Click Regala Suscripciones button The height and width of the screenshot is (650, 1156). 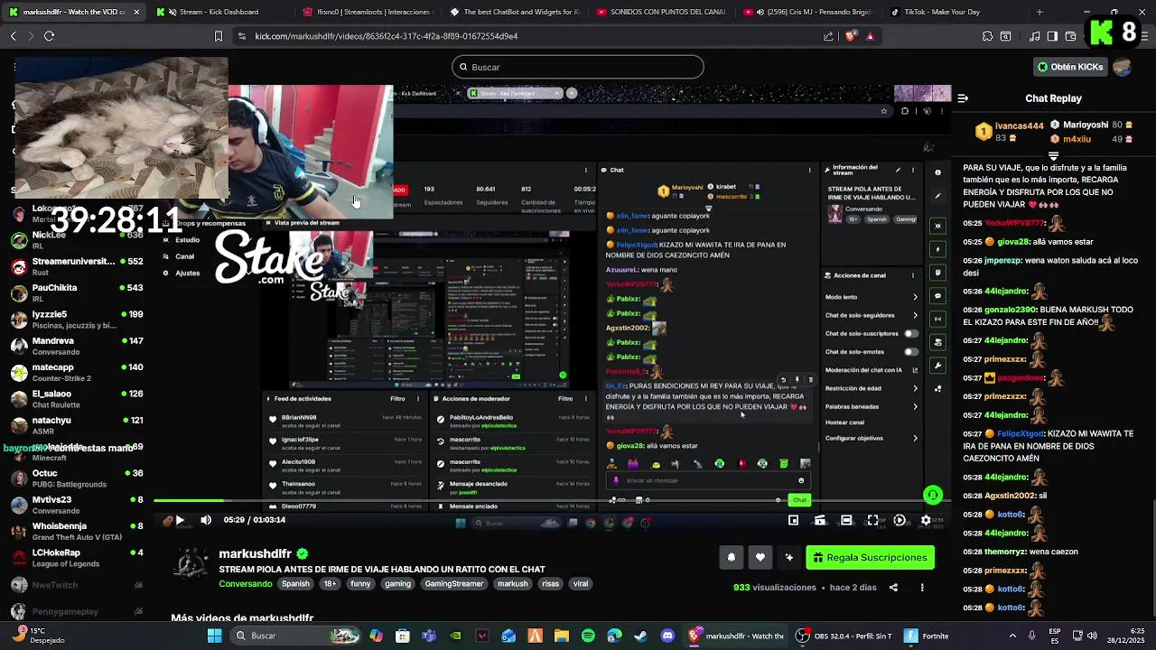pyautogui.click(x=871, y=558)
